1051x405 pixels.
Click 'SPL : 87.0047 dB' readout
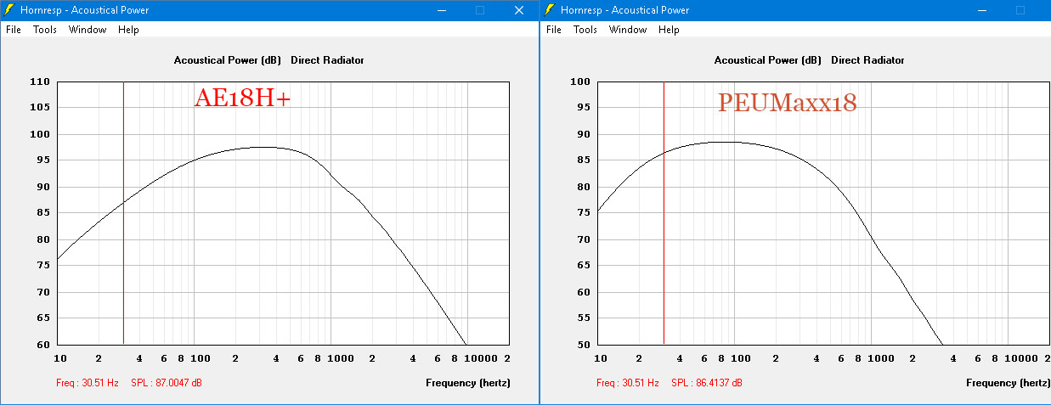click(167, 383)
